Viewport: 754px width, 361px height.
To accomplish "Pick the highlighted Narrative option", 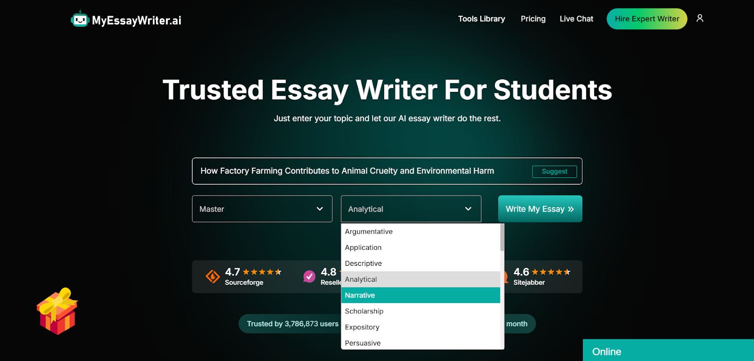I will [x=420, y=295].
